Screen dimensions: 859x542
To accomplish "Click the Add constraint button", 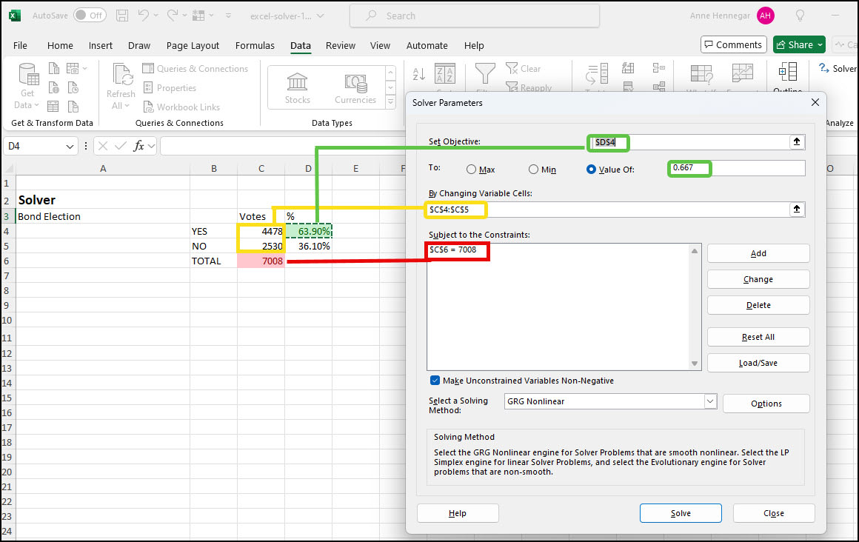I will click(x=758, y=252).
